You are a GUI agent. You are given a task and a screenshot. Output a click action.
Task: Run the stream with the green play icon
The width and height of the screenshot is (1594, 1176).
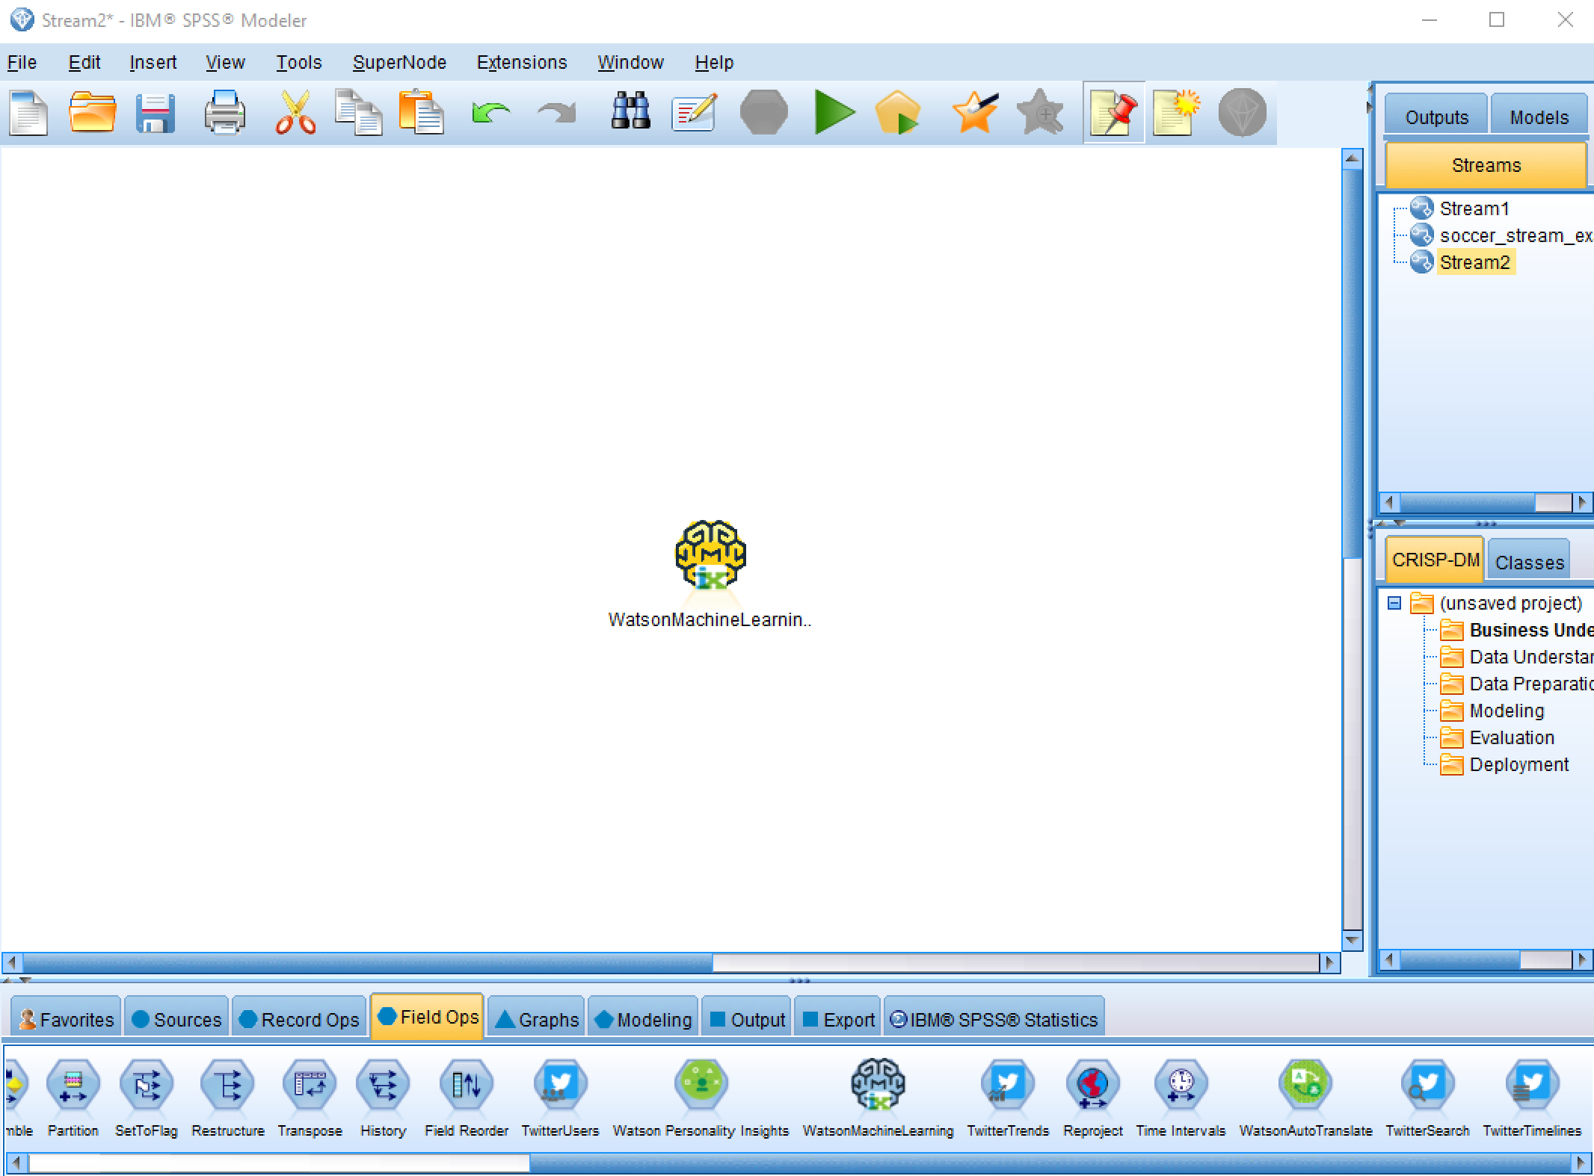(834, 113)
